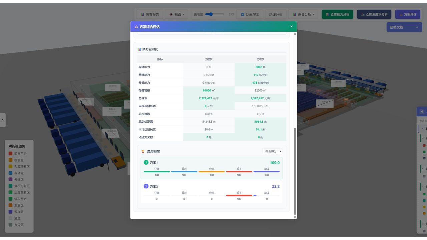Click the 2002 托 storage value
Image resolution: width=427 pixels, height=240 pixels.
[x=261, y=67]
